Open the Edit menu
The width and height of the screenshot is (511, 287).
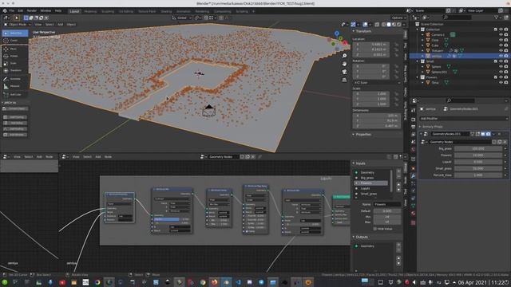pos(21,10)
